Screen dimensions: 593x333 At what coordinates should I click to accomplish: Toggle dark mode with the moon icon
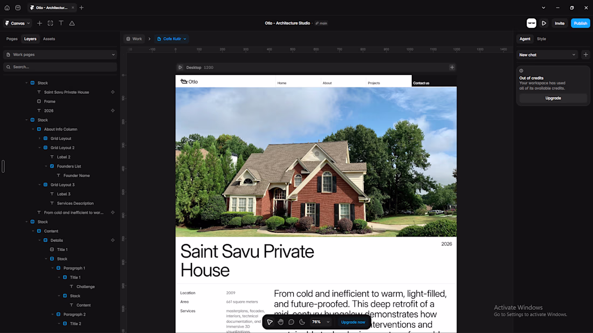coord(302,322)
